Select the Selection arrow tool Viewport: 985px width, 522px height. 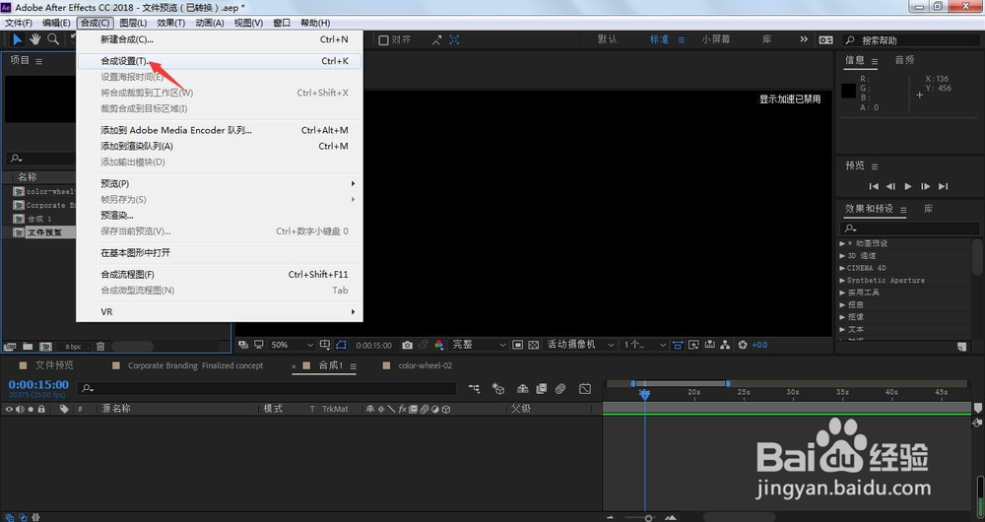pyautogui.click(x=18, y=39)
